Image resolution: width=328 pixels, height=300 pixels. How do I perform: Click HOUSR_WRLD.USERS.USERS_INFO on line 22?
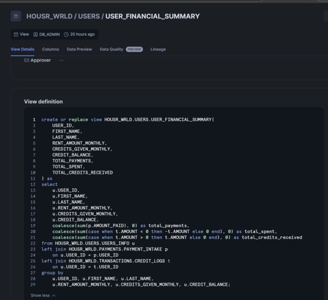point(92,243)
